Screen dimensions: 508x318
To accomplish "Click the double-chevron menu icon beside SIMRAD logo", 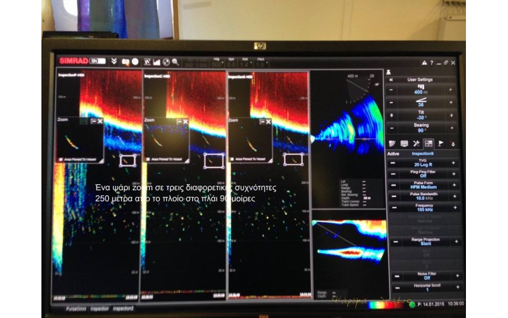I will (x=114, y=61).
